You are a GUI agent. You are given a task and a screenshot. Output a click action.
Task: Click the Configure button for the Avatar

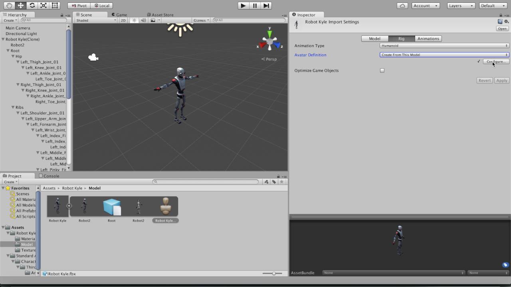(x=495, y=61)
